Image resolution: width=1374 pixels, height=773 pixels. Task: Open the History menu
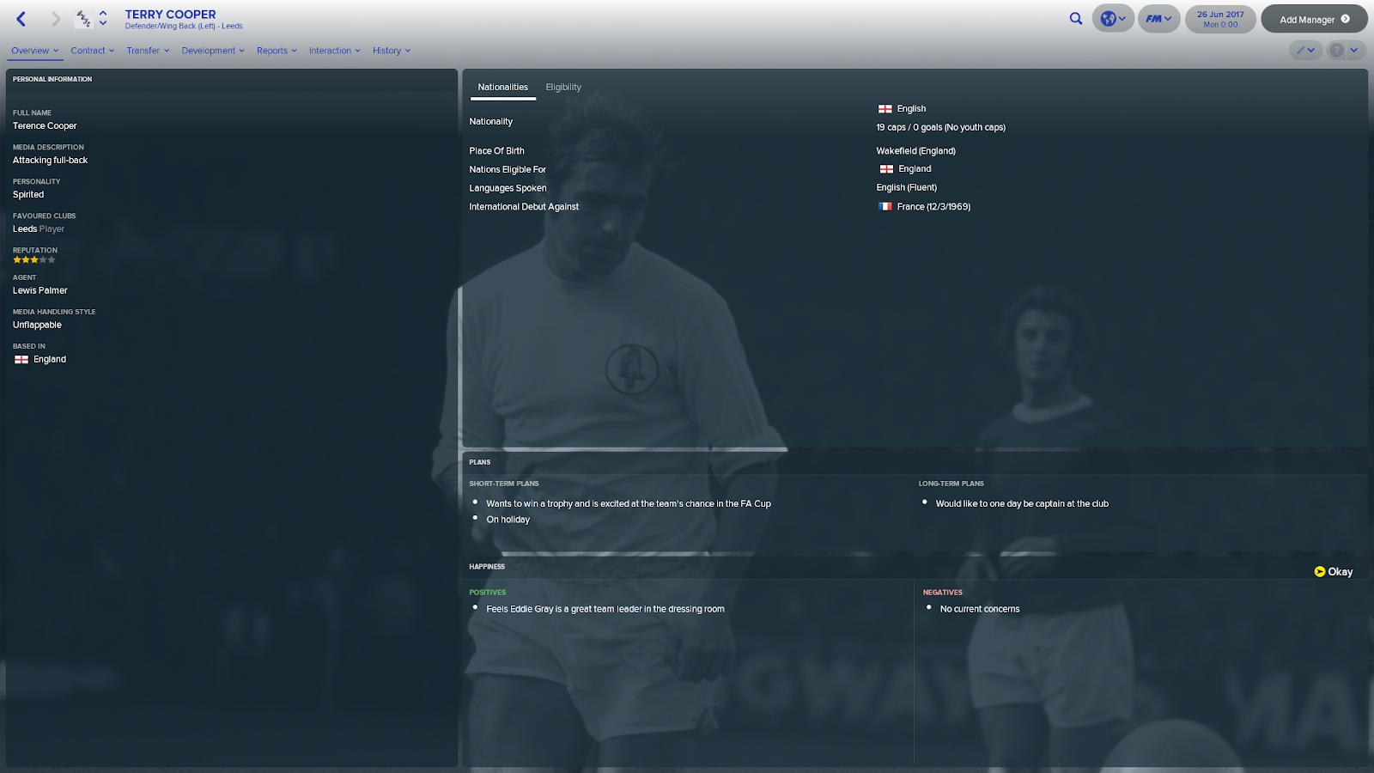(x=392, y=51)
